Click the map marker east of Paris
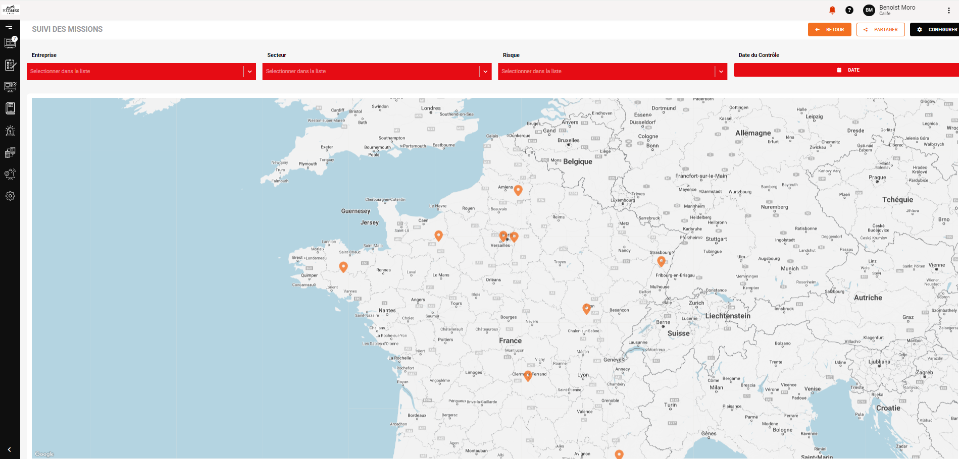959x459 pixels. pos(515,237)
